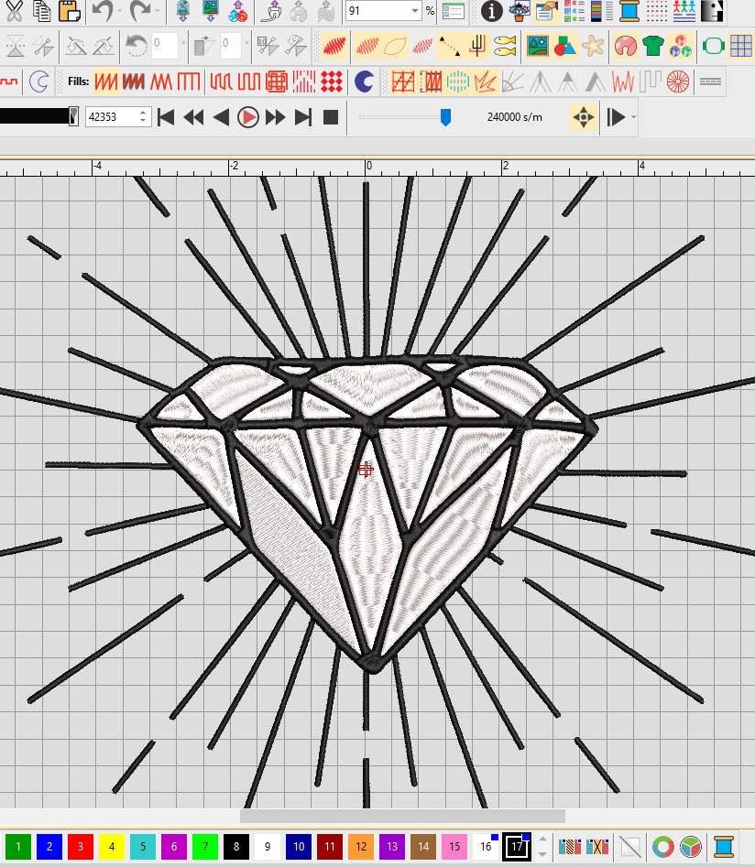Open the zoom percentage dropdown

pyautogui.click(x=415, y=11)
